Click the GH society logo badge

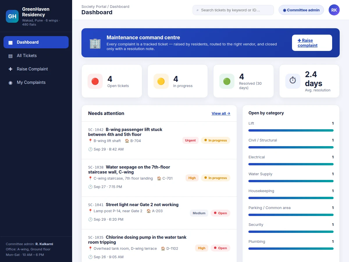click(12, 16)
